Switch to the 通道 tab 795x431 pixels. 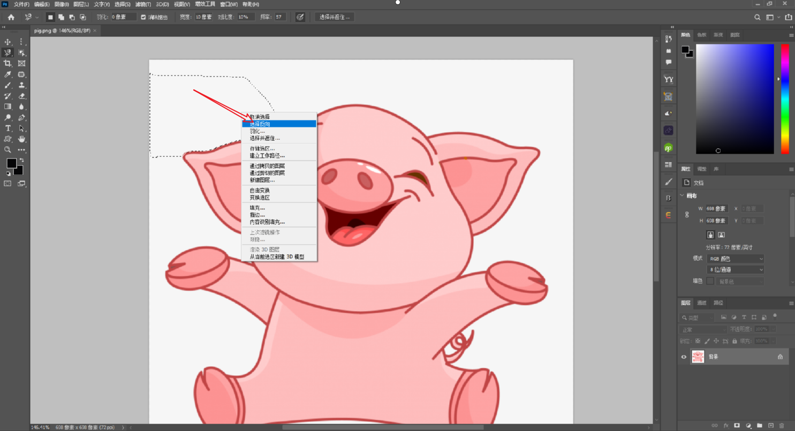tap(702, 303)
